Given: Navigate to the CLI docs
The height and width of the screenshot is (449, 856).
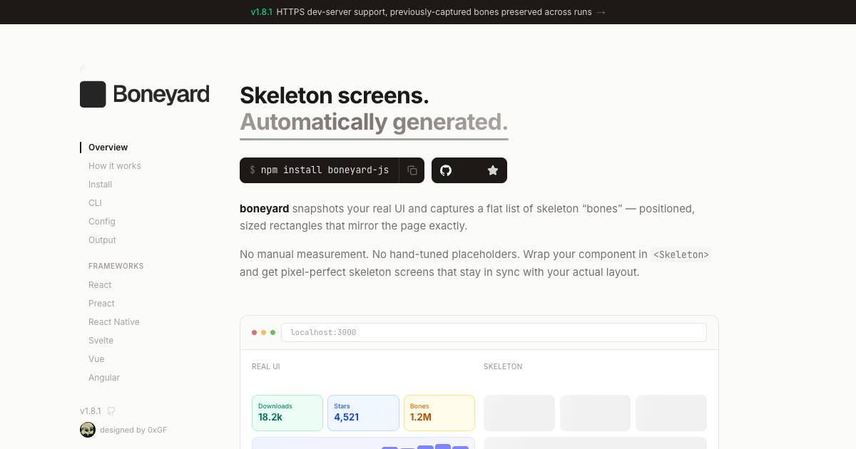Looking at the screenshot, I should (x=96, y=203).
